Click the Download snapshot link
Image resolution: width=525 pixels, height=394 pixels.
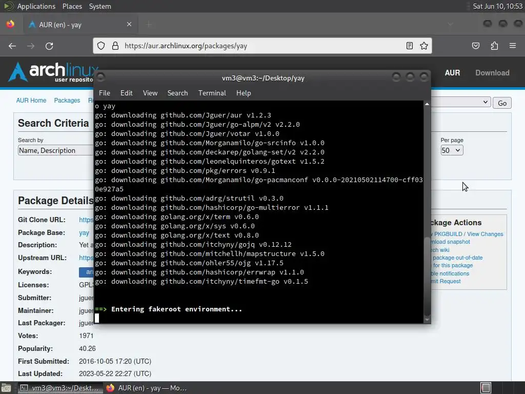pyautogui.click(x=451, y=242)
